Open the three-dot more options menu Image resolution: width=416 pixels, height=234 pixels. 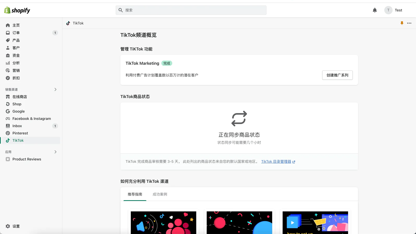tap(409, 23)
